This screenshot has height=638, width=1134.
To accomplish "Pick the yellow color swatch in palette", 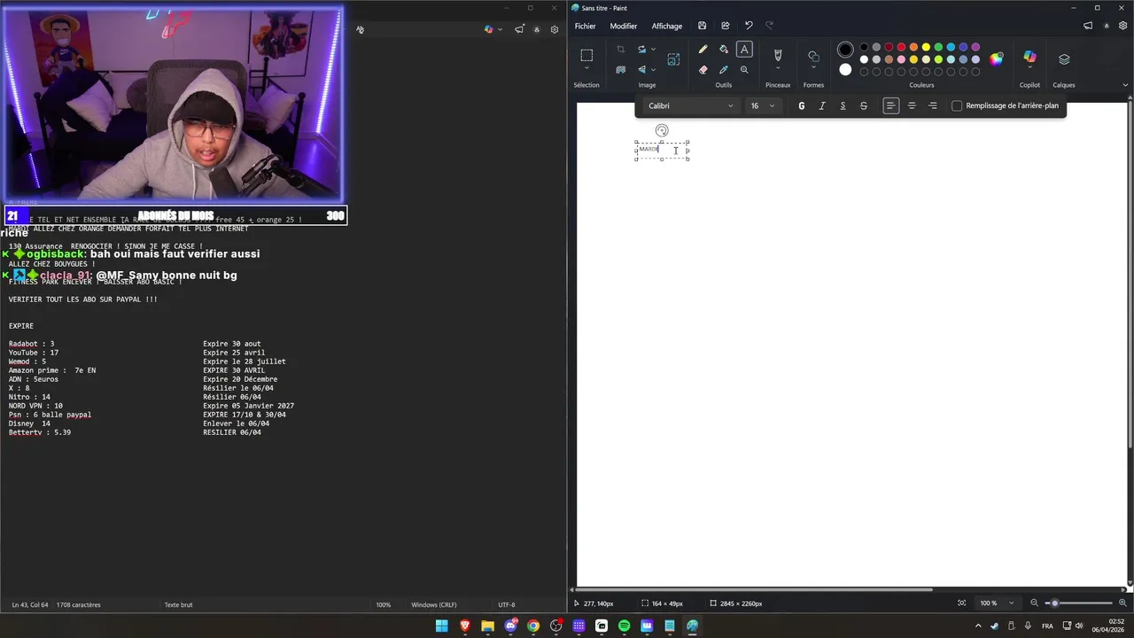I will [x=926, y=47].
